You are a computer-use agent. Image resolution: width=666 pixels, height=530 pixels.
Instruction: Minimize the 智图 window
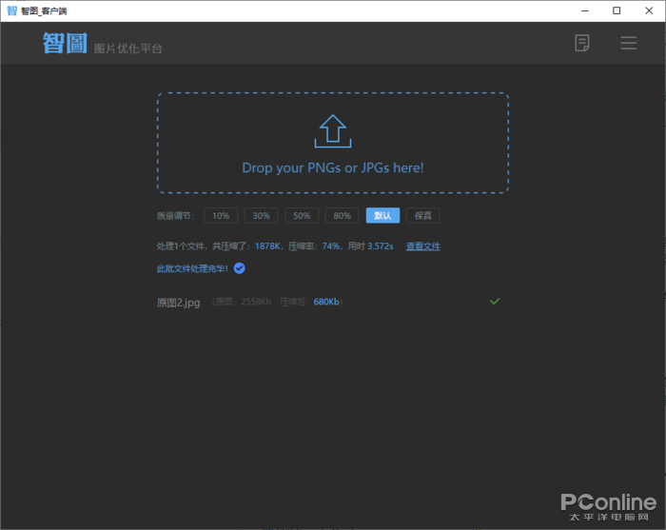point(585,10)
